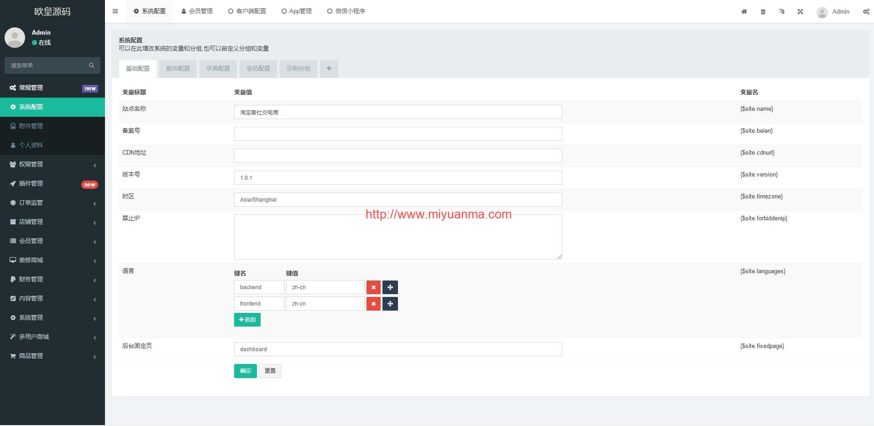Click the 确定 submit button
The height and width of the screenshot is (426, 874).
(x=246, y=371)
